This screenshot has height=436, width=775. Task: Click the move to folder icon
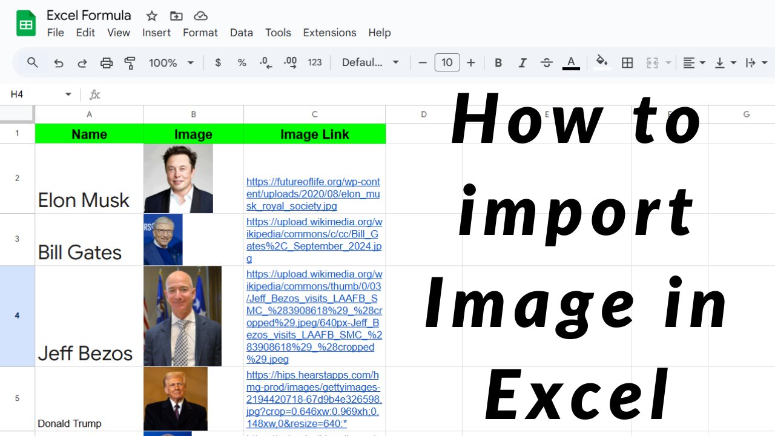pos(176,16)
